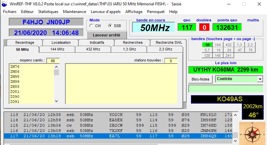Open the Editeur menu

pos(27,12)
